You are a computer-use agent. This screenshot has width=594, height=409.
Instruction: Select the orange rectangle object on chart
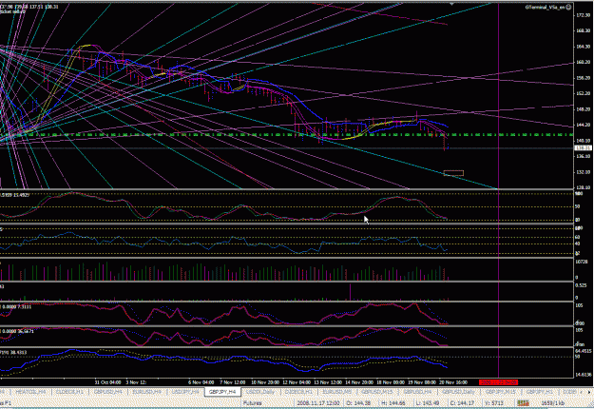coord(453,173)
